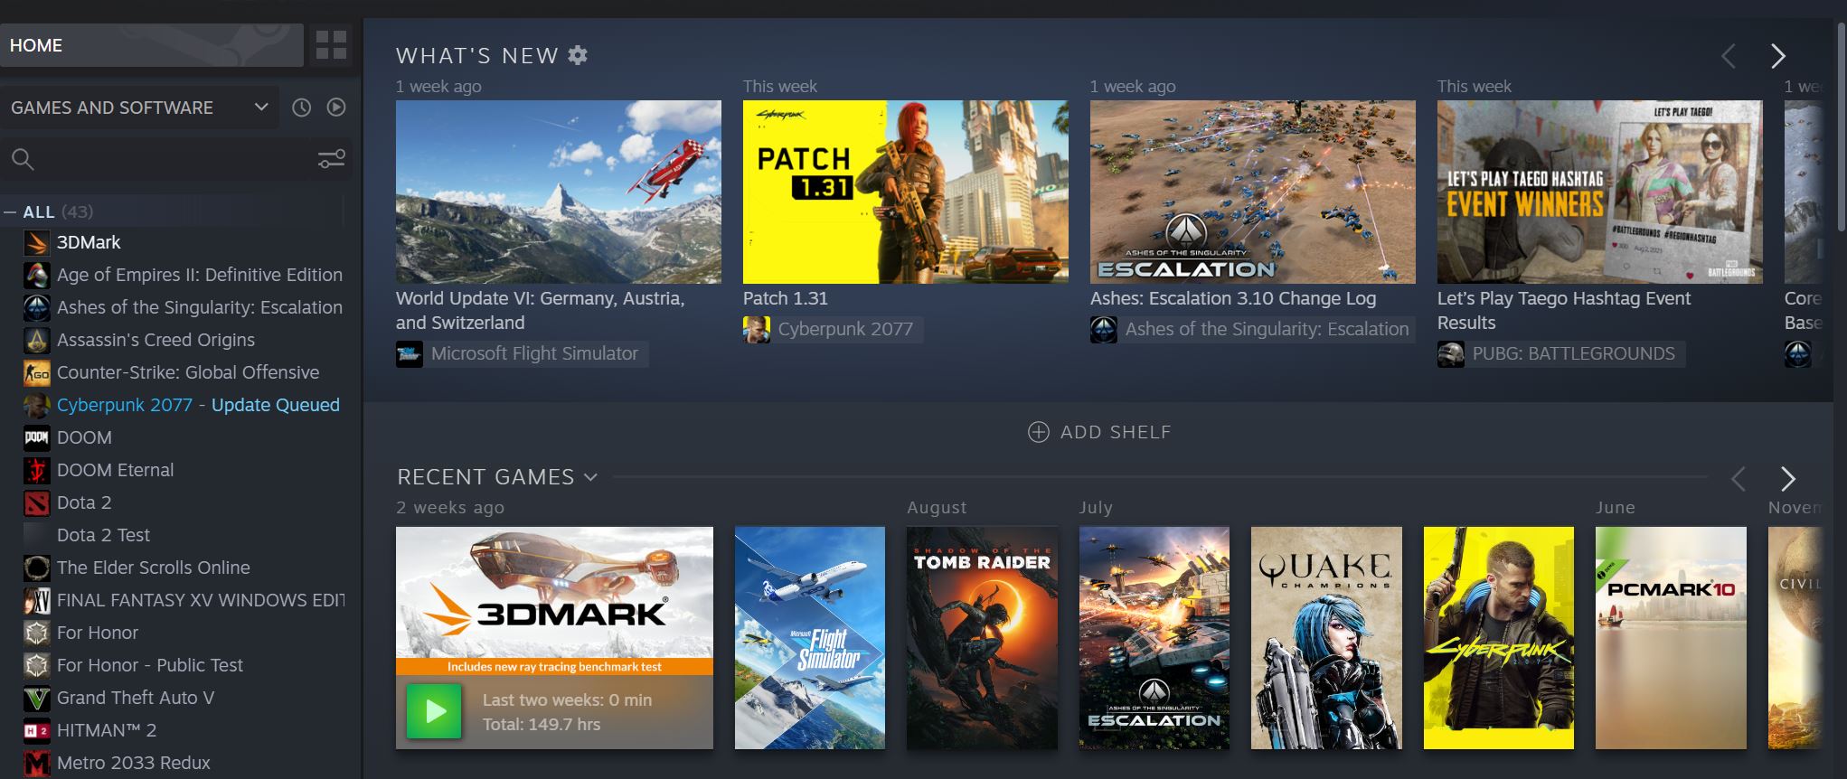This screenshot has width=1847, height=779.
Task: Open the collections grid view icon
Action: click(x=331, y=45)
